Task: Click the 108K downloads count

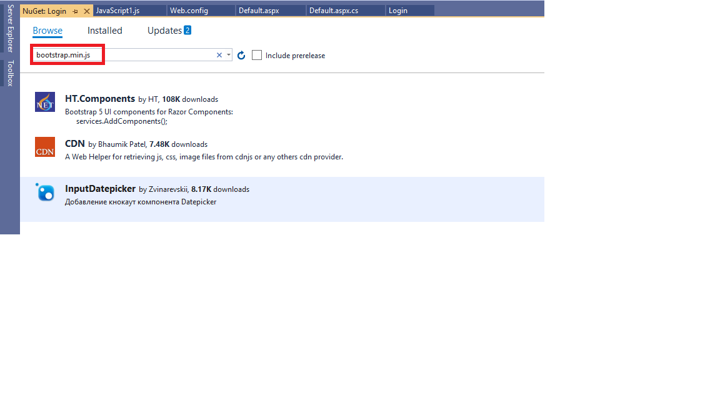Action: (x=190, y=99)
